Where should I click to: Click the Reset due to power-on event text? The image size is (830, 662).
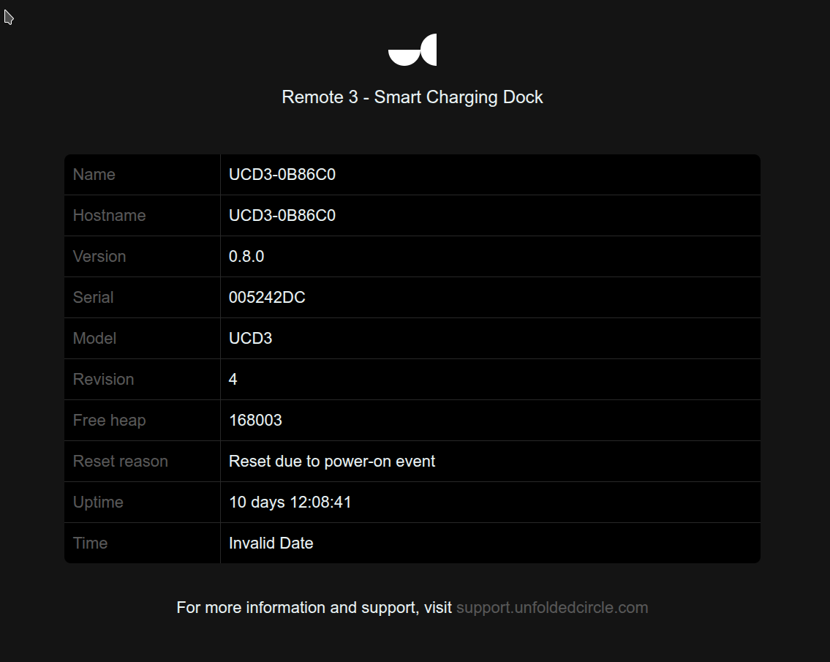tap(332, 462)
